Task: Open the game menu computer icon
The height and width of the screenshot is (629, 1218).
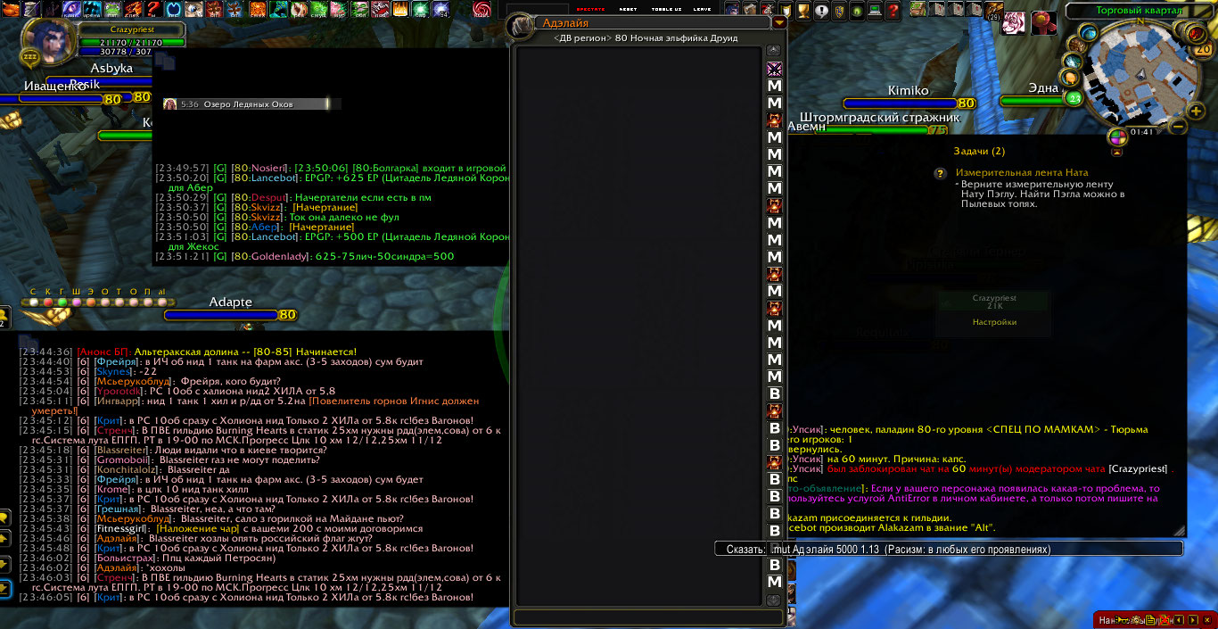Action: point(874,10)
